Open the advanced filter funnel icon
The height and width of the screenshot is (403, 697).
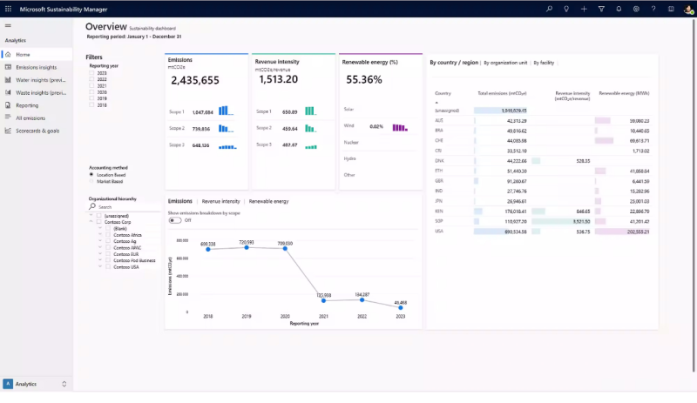601,9
